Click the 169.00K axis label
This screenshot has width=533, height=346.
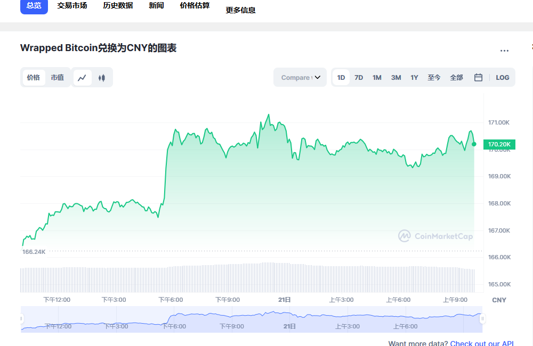pos(499,176)
